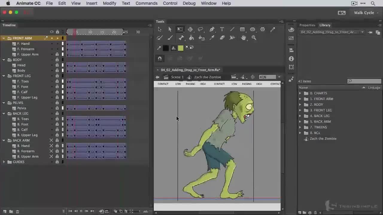The width and height of the screenshot is (383, 215).
Task: Expand the 0. CHARTS library folder
Action: (300, 93)
